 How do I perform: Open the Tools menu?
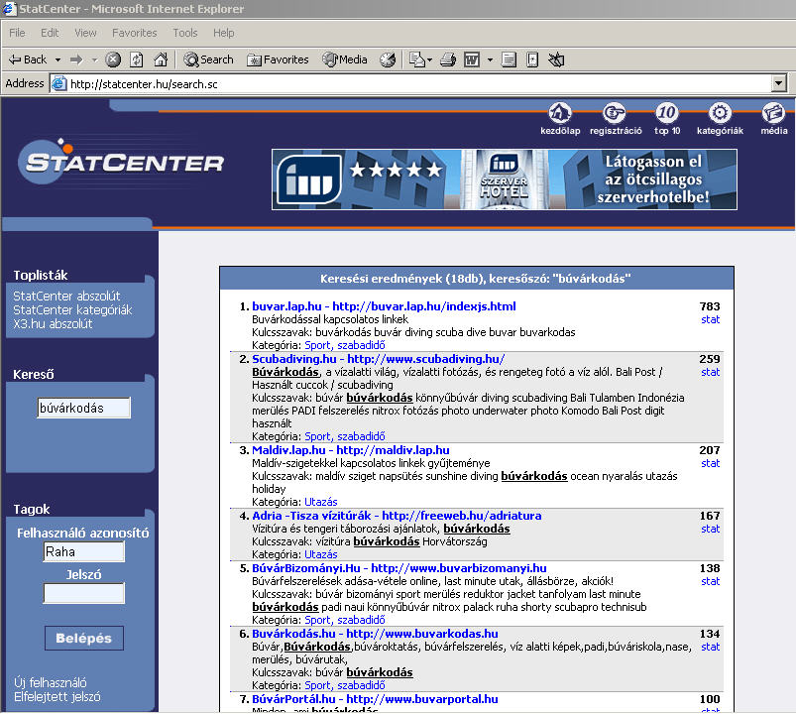pyautogui.click(x=184, y=33)
